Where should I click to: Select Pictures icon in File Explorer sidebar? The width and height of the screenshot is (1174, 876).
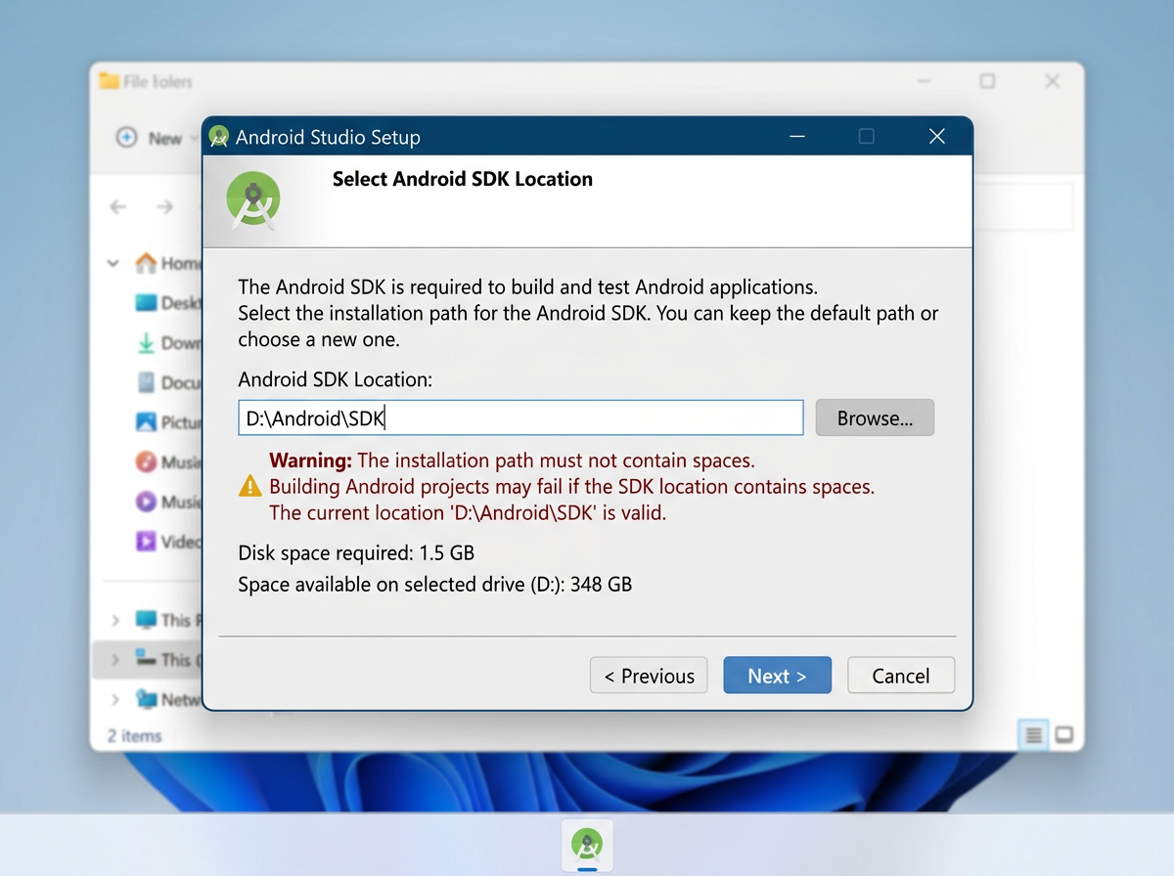(x=146, y=422)
